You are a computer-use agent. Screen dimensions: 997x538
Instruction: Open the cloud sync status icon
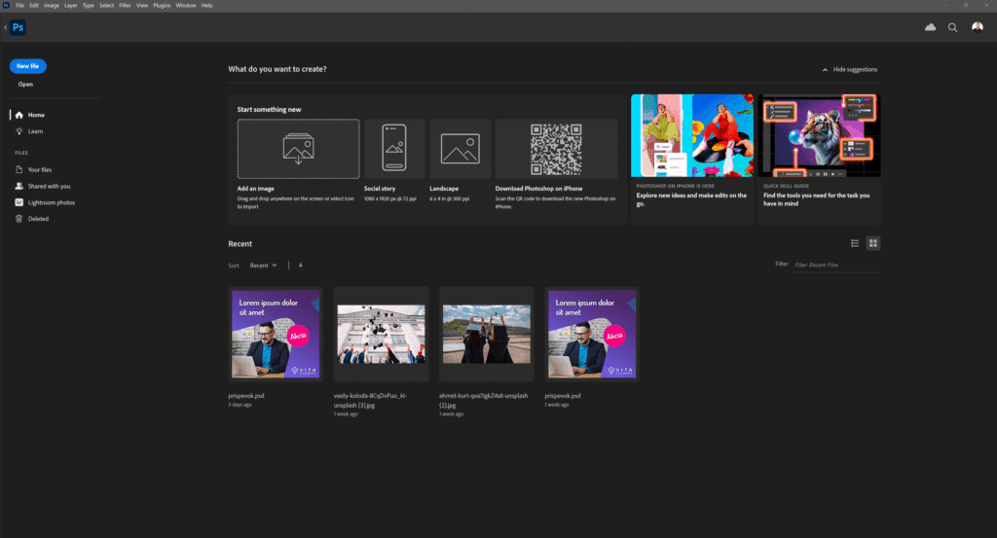point(930,27)
